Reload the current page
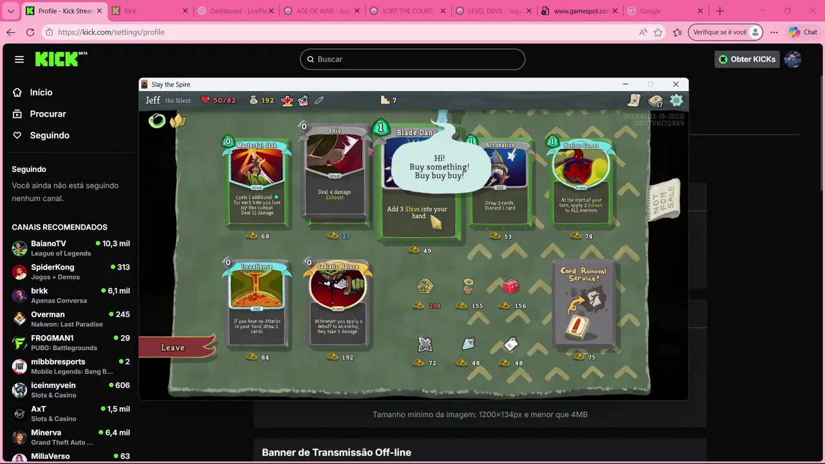 pos(30,32)
